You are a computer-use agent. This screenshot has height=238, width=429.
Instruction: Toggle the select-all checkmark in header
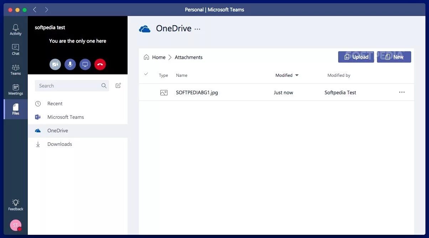(146, 74)
